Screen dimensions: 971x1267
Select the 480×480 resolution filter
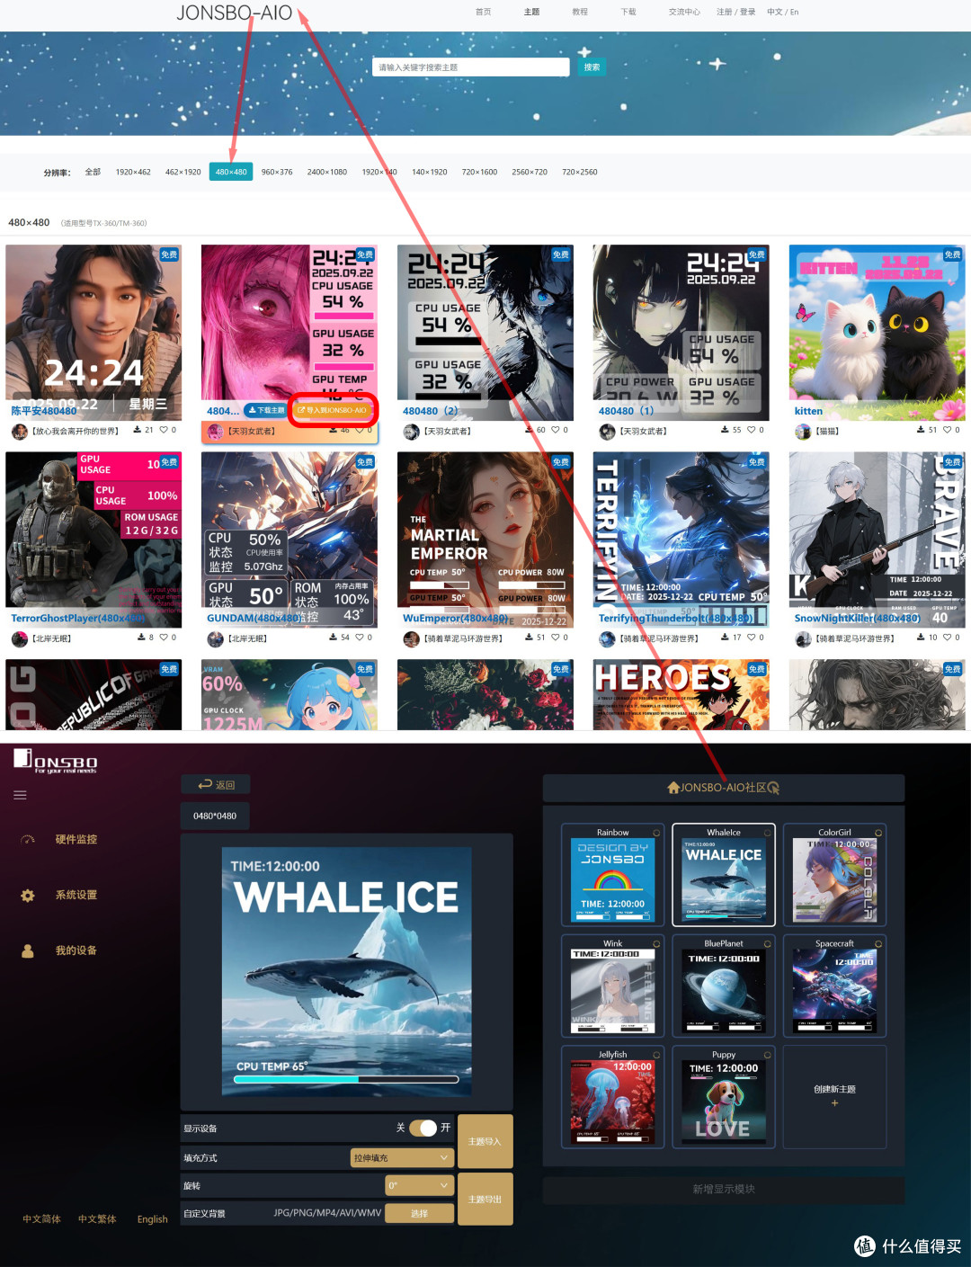(x=231, y=172)
